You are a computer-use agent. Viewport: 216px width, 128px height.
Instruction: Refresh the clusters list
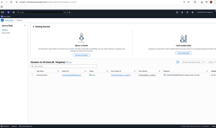[178, 62]
